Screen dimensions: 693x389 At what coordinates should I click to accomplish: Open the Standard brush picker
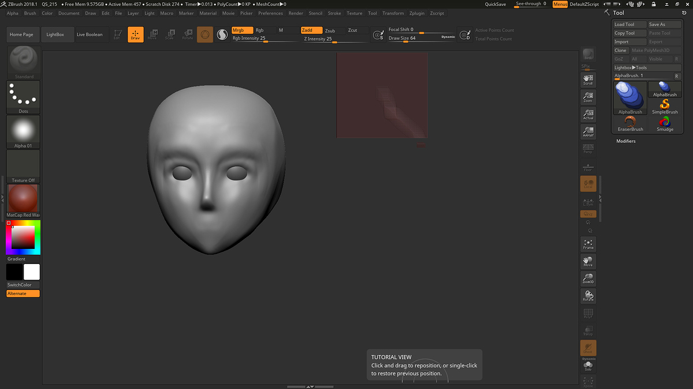pyautogui.click(x=24, y=62)
